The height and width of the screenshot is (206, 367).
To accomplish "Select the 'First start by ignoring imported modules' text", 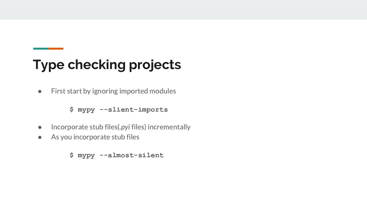I will pos(113,91).
